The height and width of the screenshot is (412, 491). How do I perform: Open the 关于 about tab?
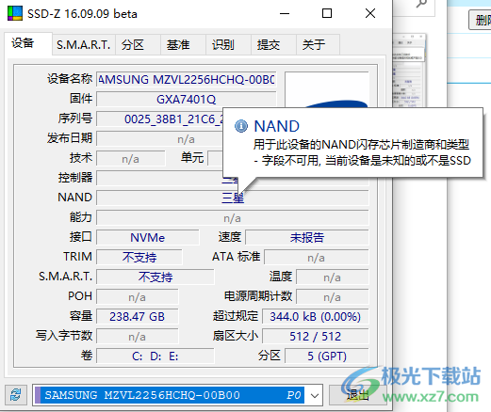pos(318,45)
